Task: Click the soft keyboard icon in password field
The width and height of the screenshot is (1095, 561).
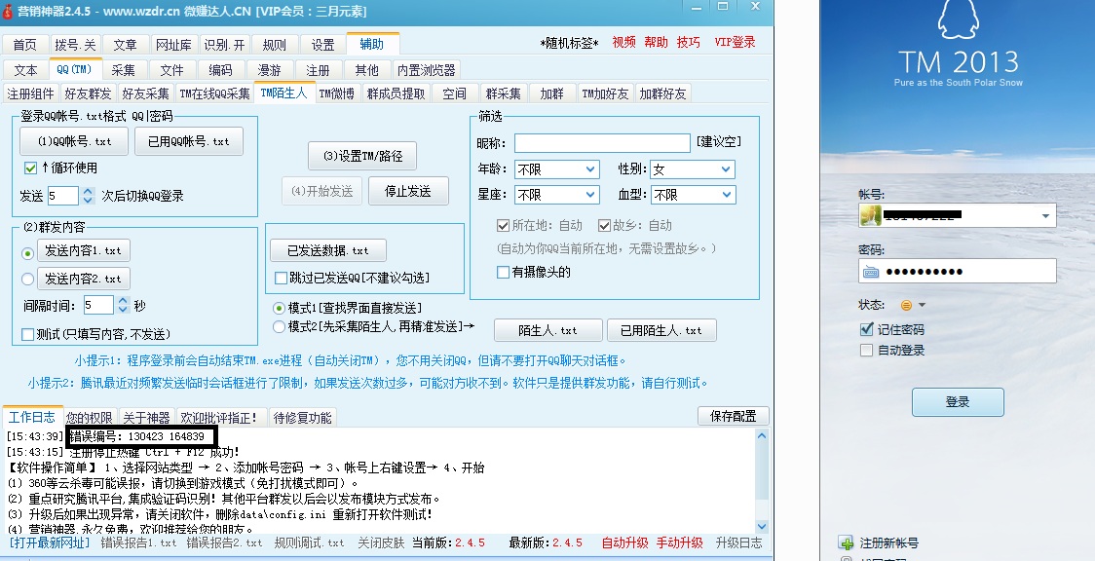Action: click(871, 272)
